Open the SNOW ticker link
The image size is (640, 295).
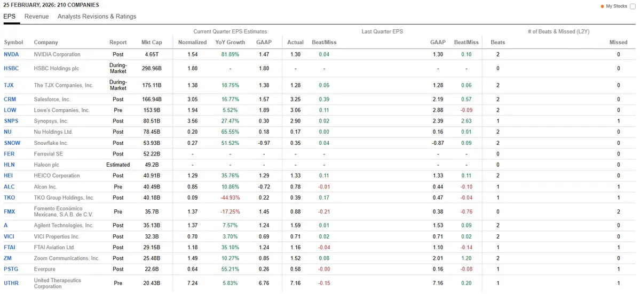pyautogui.click(x=12, y=143)
